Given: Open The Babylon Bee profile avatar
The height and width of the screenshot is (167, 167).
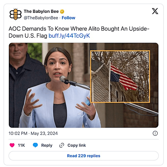Looking at the screenshot, I should tap(16, 14).
